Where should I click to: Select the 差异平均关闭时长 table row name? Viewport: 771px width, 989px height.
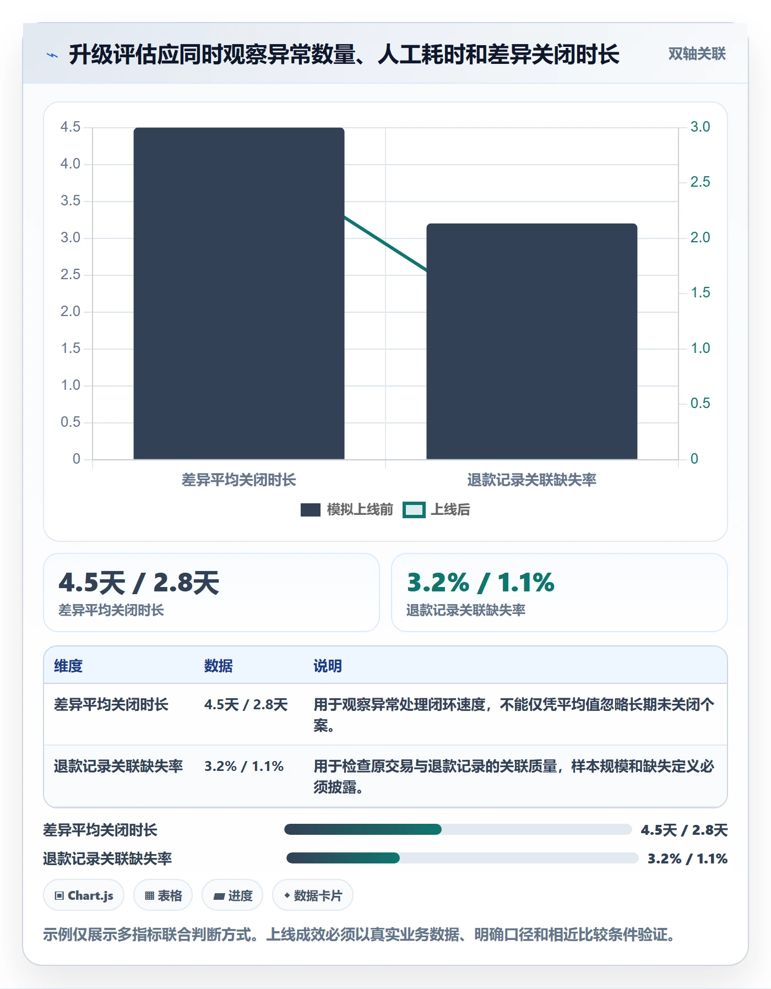click(111, 704)
